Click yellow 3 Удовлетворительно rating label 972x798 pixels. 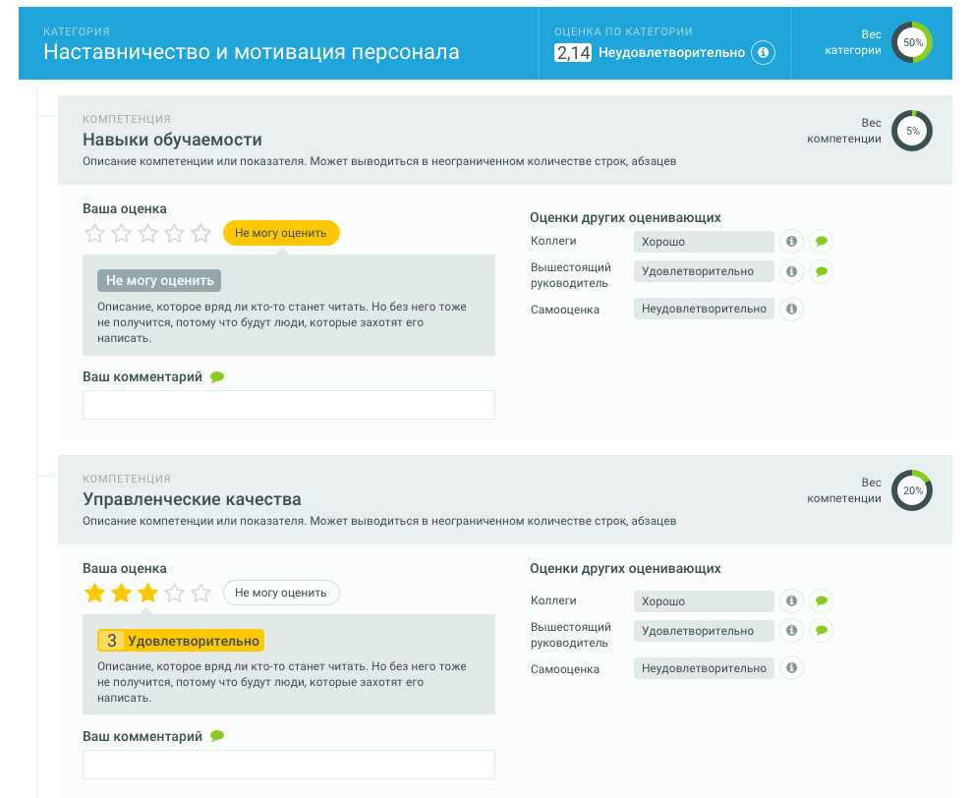(181, 641)
